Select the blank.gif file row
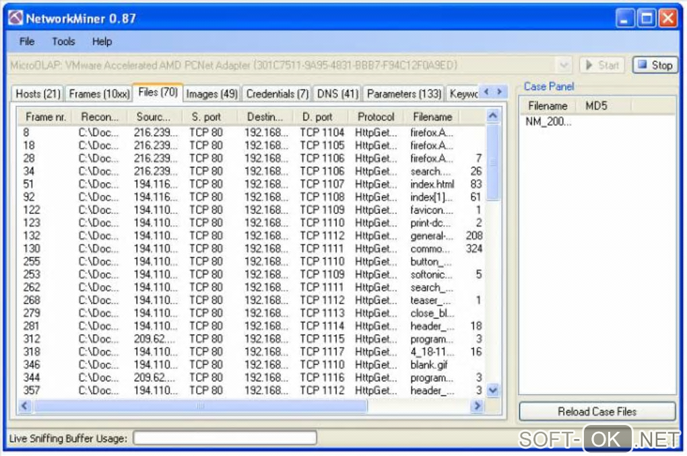 coord(252,365)
